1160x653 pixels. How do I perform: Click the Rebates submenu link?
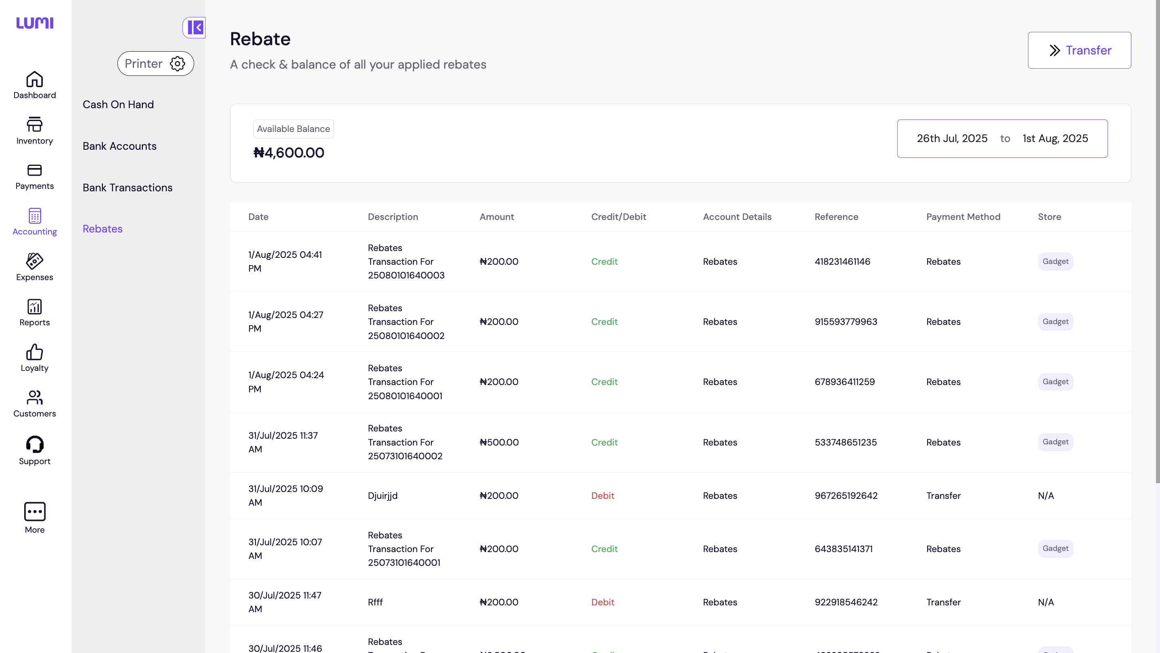pyautogui.click(x=103, y=229)
